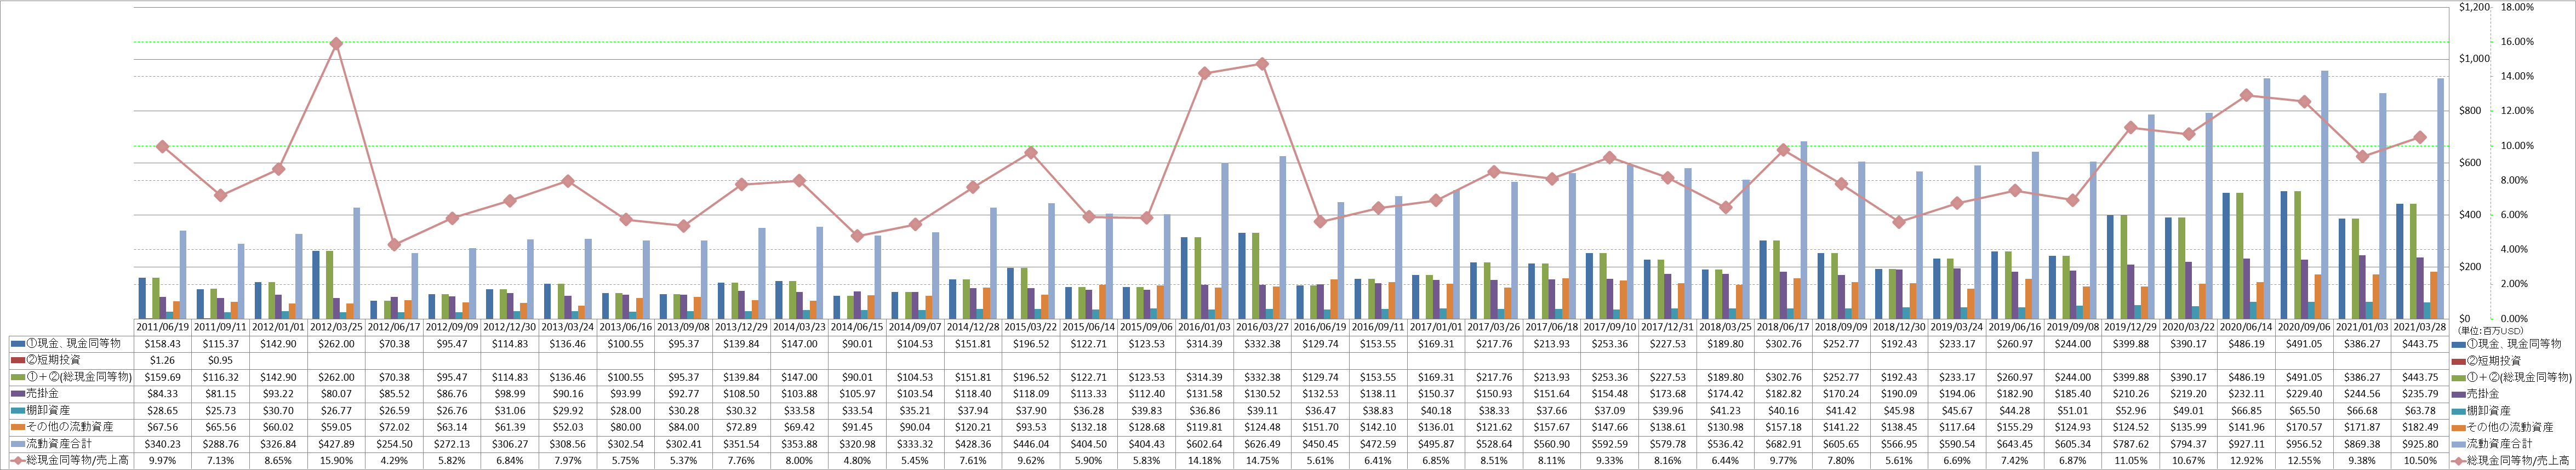Select the 2020/09/06 date column header
2576x470 pixels.
click(x=2304, y=327)
